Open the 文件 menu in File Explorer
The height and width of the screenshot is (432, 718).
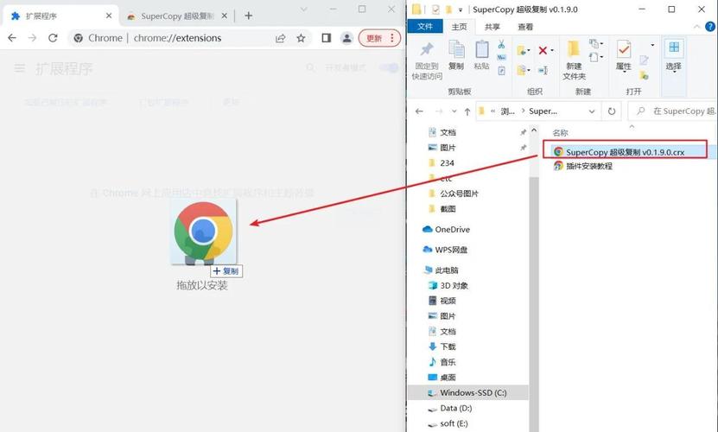pos(425,27)
